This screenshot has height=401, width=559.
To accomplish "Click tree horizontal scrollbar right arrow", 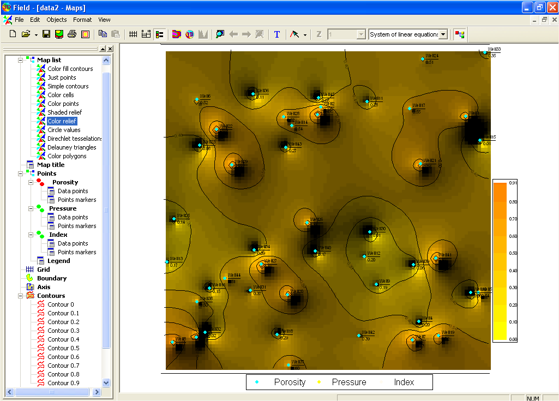I will (96, 392).
